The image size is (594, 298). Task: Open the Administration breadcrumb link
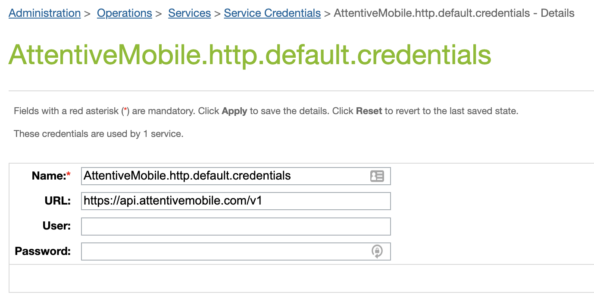click(x=44, y=13)
